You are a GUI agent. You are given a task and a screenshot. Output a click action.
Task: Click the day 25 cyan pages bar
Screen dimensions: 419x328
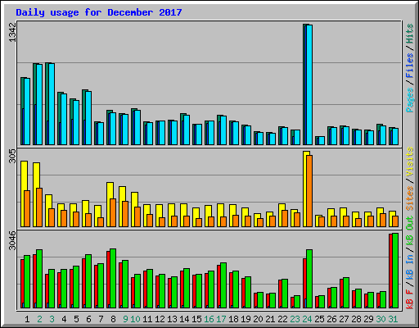[x=322, y=141]
